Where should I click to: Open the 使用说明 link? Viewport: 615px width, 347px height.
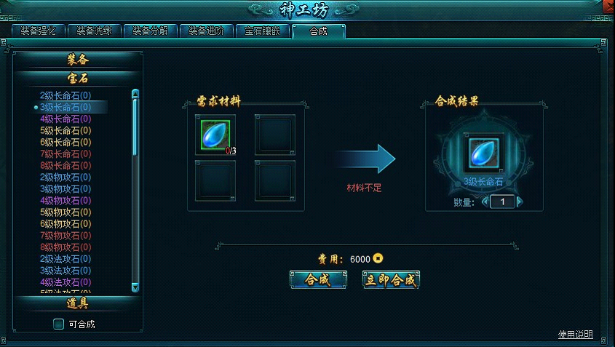click(x=576, y=334)
